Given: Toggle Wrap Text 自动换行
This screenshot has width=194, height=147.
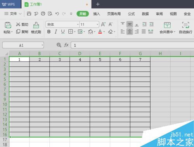Looking at the screenshot, I should click(185, 28).
